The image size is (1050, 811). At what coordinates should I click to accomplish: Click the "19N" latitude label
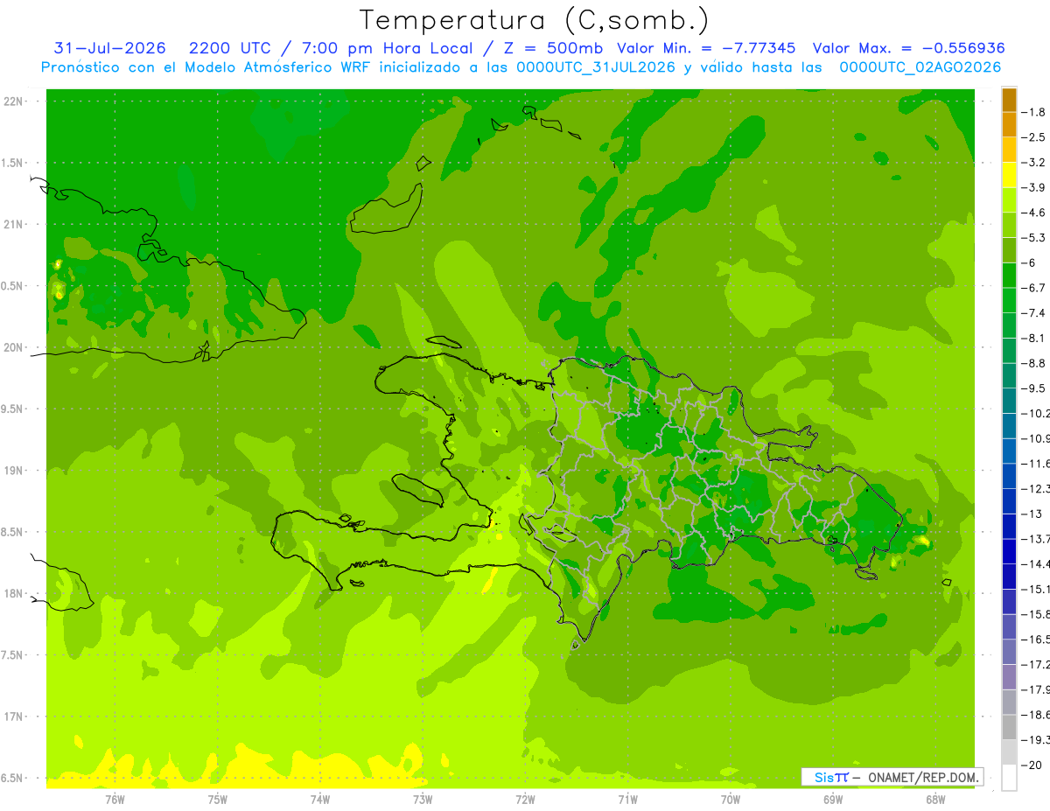pyautogui.click(x=15, y=471)
